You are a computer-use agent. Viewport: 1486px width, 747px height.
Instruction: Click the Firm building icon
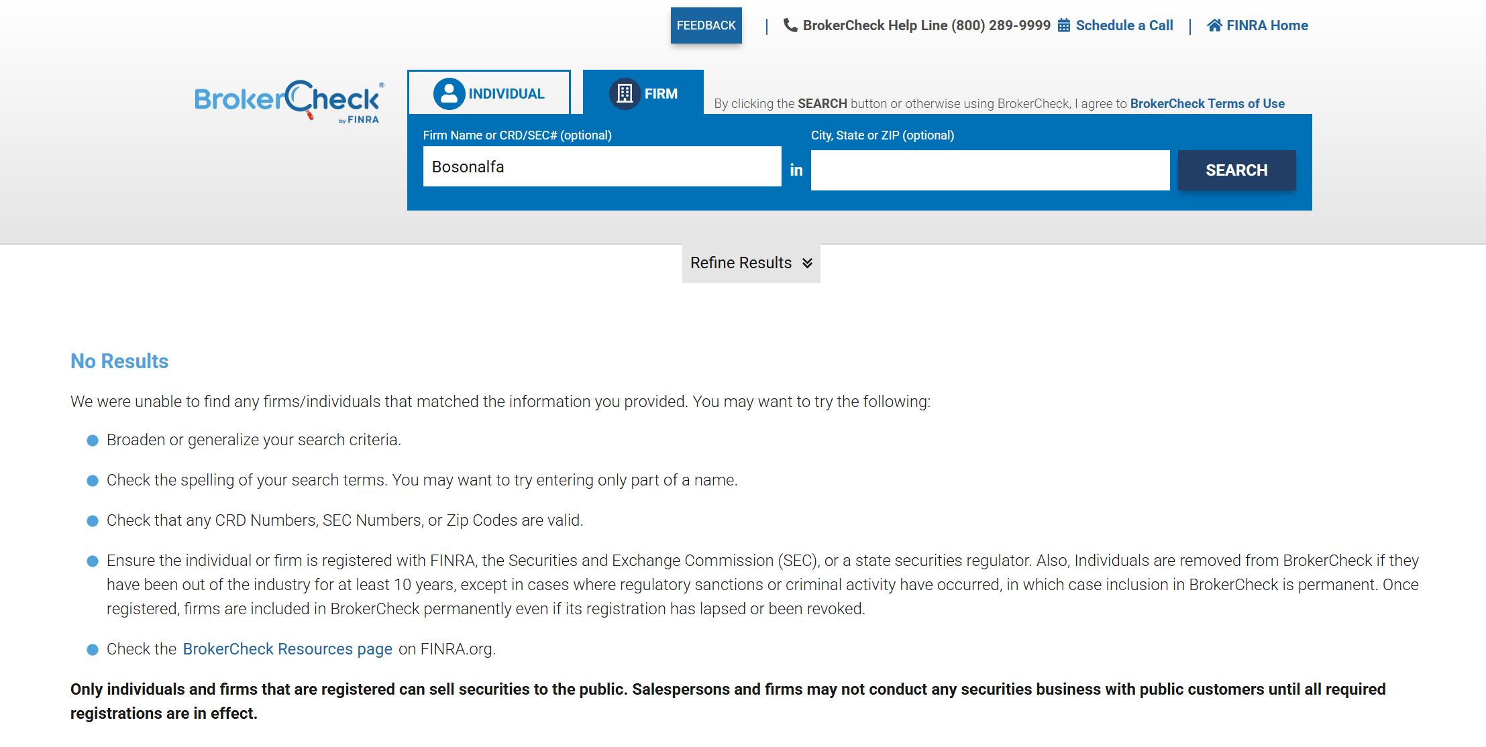pos(625,94)
